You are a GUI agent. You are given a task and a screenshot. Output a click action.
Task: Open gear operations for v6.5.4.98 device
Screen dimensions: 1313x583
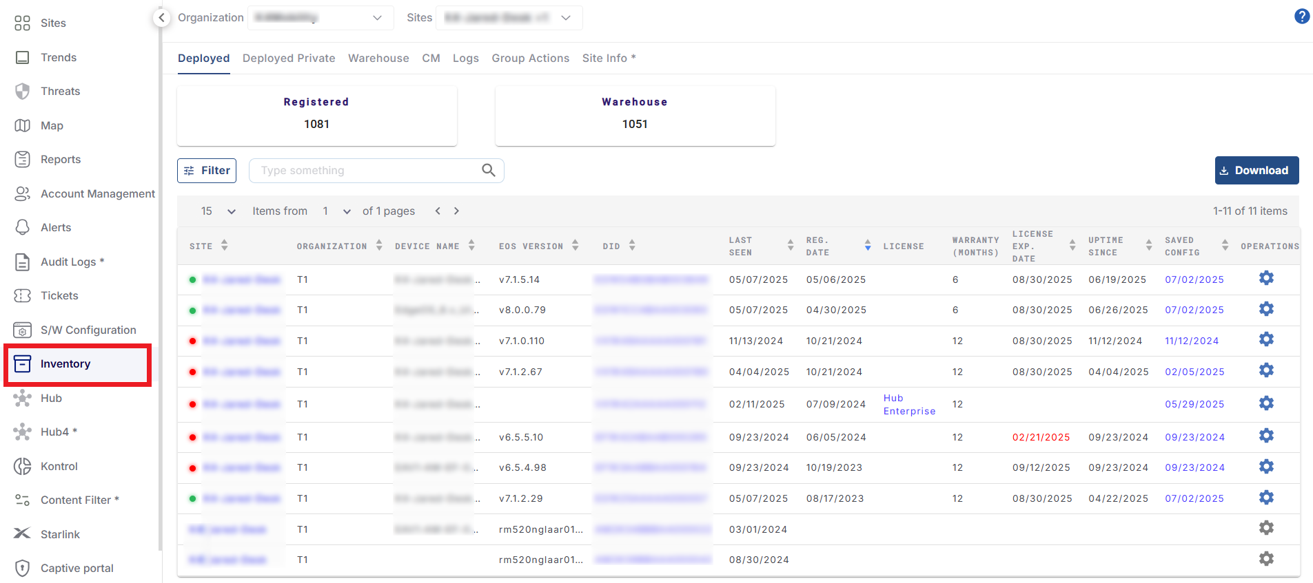coord(1266,467)
